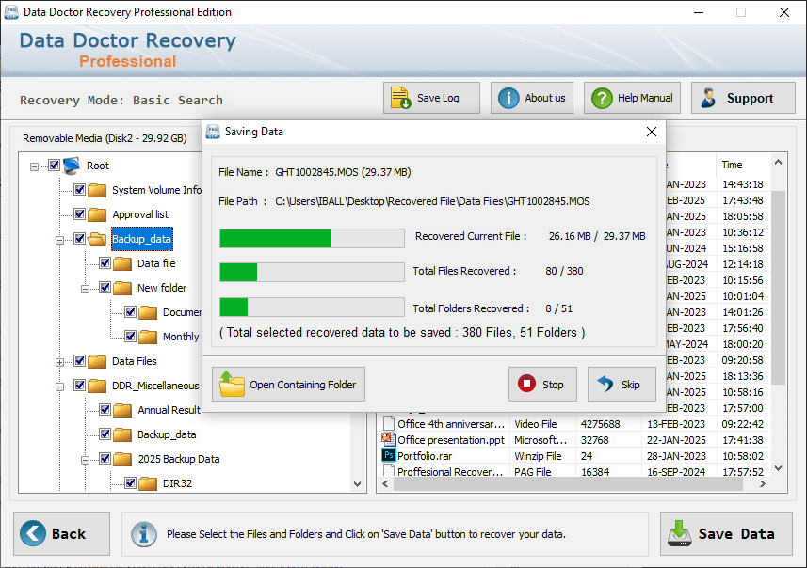Open the About us dialog
807x568 pixels.
(x=532, y=98)
